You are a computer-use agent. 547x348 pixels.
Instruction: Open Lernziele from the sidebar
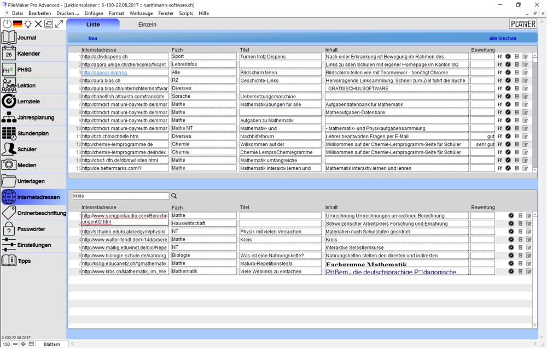click(x=33, y=102)
